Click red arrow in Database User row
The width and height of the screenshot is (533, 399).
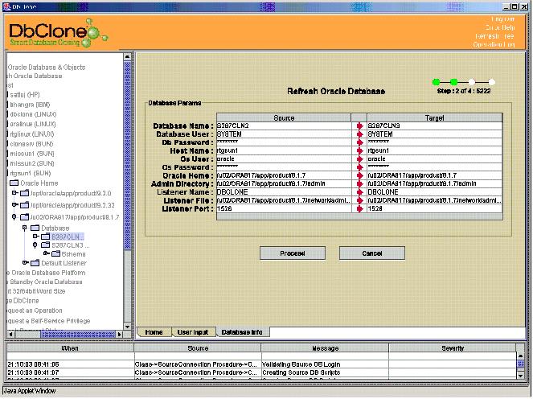tap(359, 134)
